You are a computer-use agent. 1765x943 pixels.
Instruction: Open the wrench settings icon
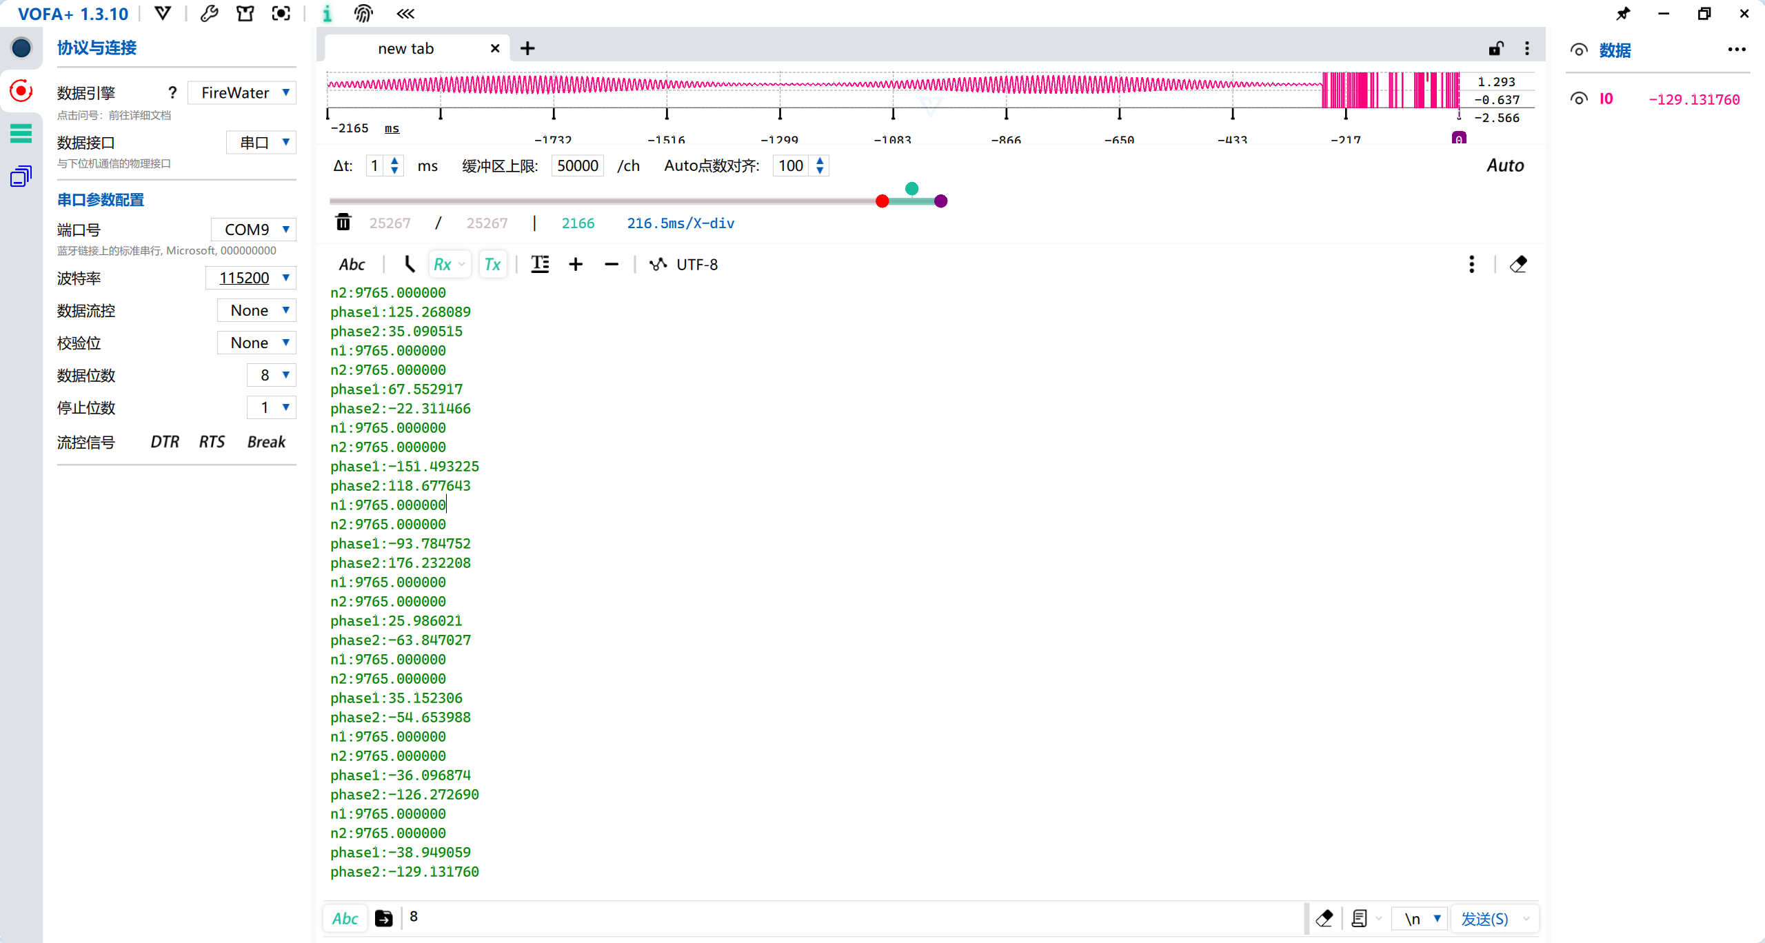tap(209, 14)
